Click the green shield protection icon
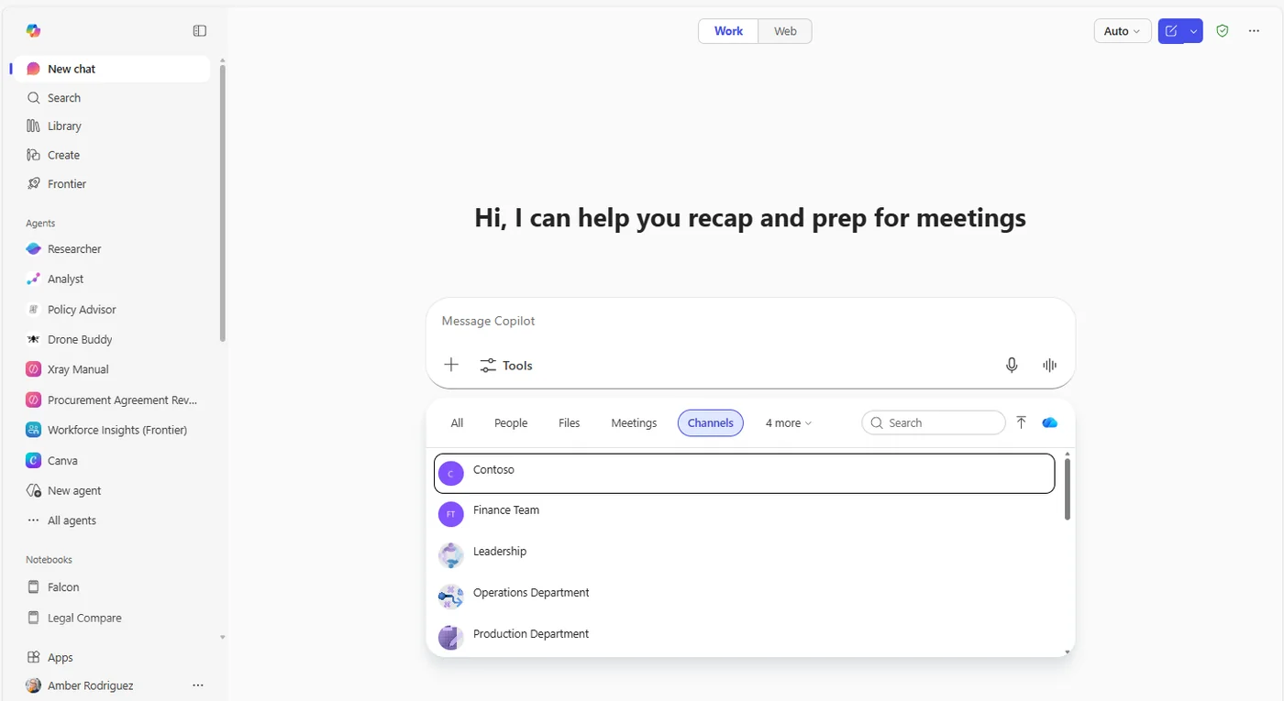The image size is (1284, 701). (x=1223, y=31)
